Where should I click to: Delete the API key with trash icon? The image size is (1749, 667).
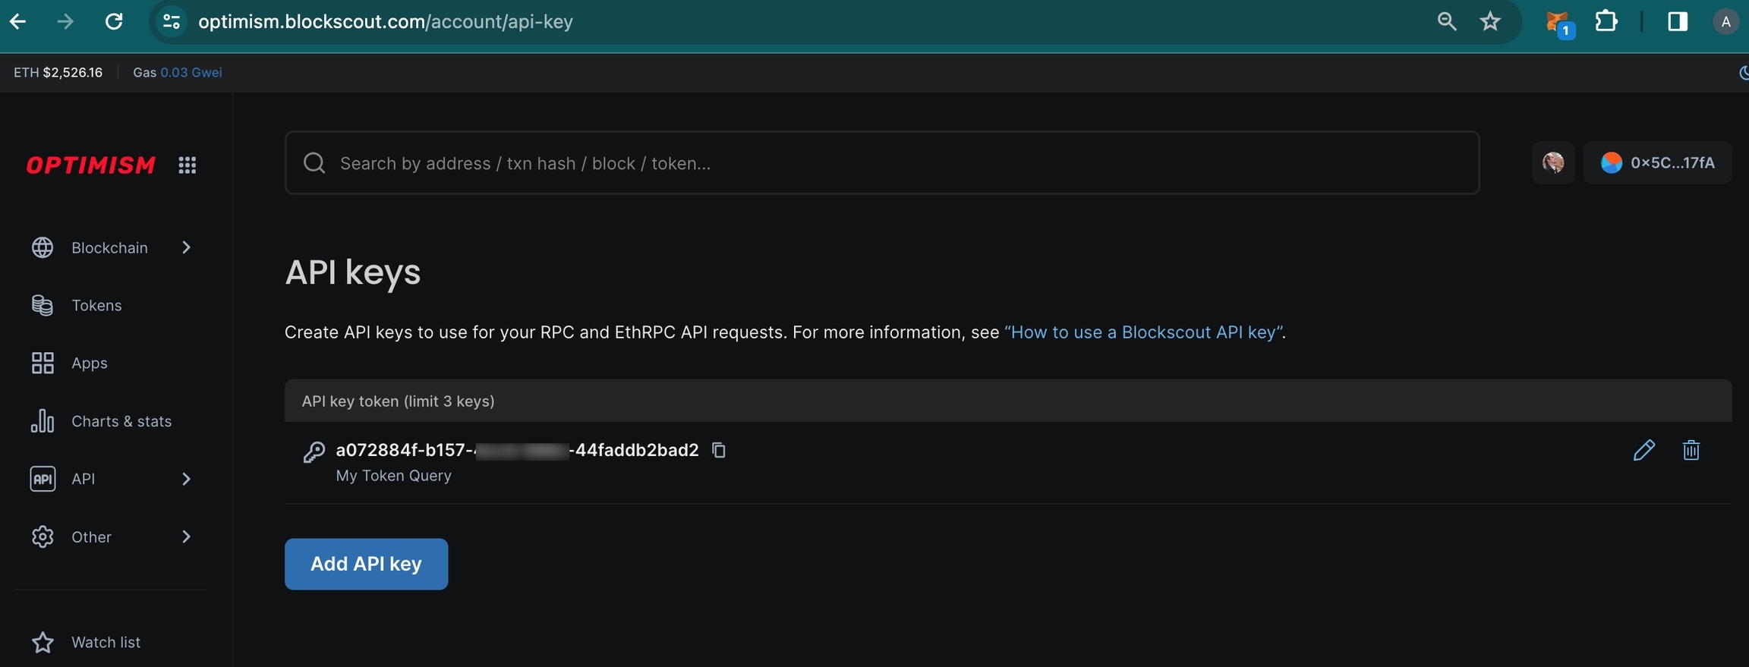[x=1691, y=450]
